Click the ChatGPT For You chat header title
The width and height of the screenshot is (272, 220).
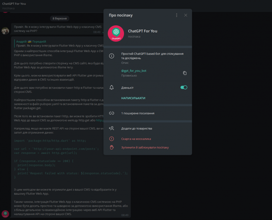pyautogui.click(x=14, y=4)
